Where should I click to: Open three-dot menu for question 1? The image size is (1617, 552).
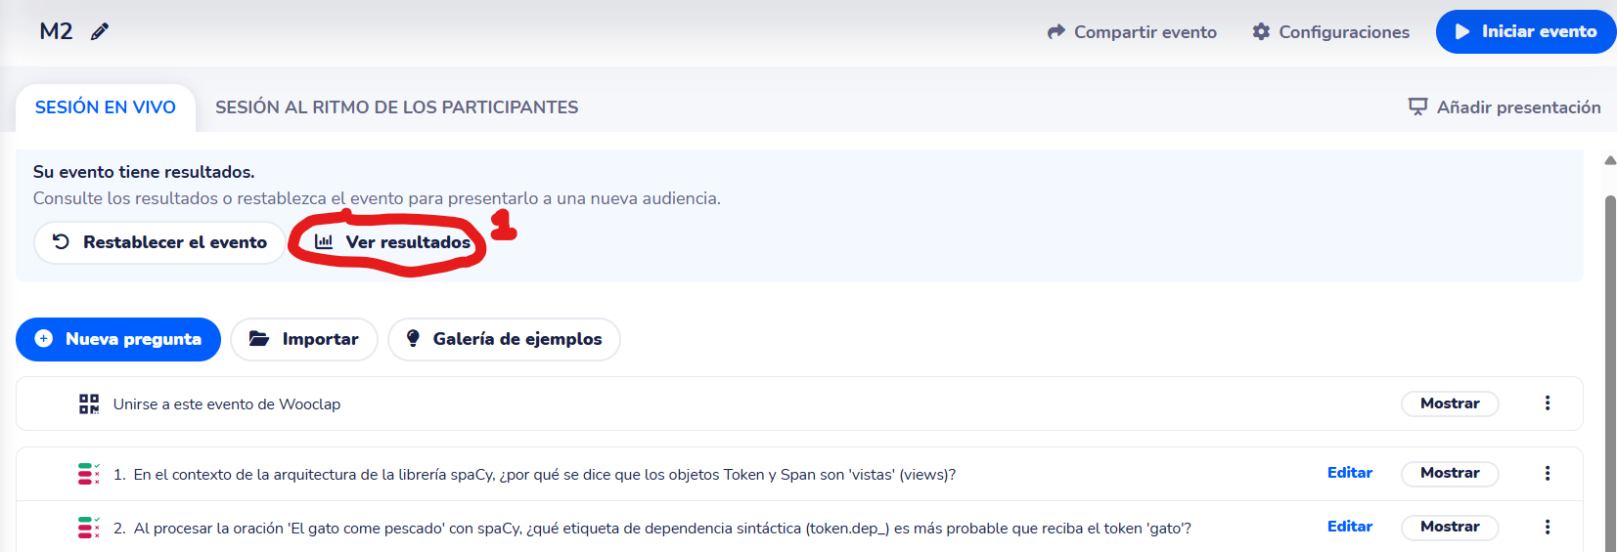(x=1548, y=473)
